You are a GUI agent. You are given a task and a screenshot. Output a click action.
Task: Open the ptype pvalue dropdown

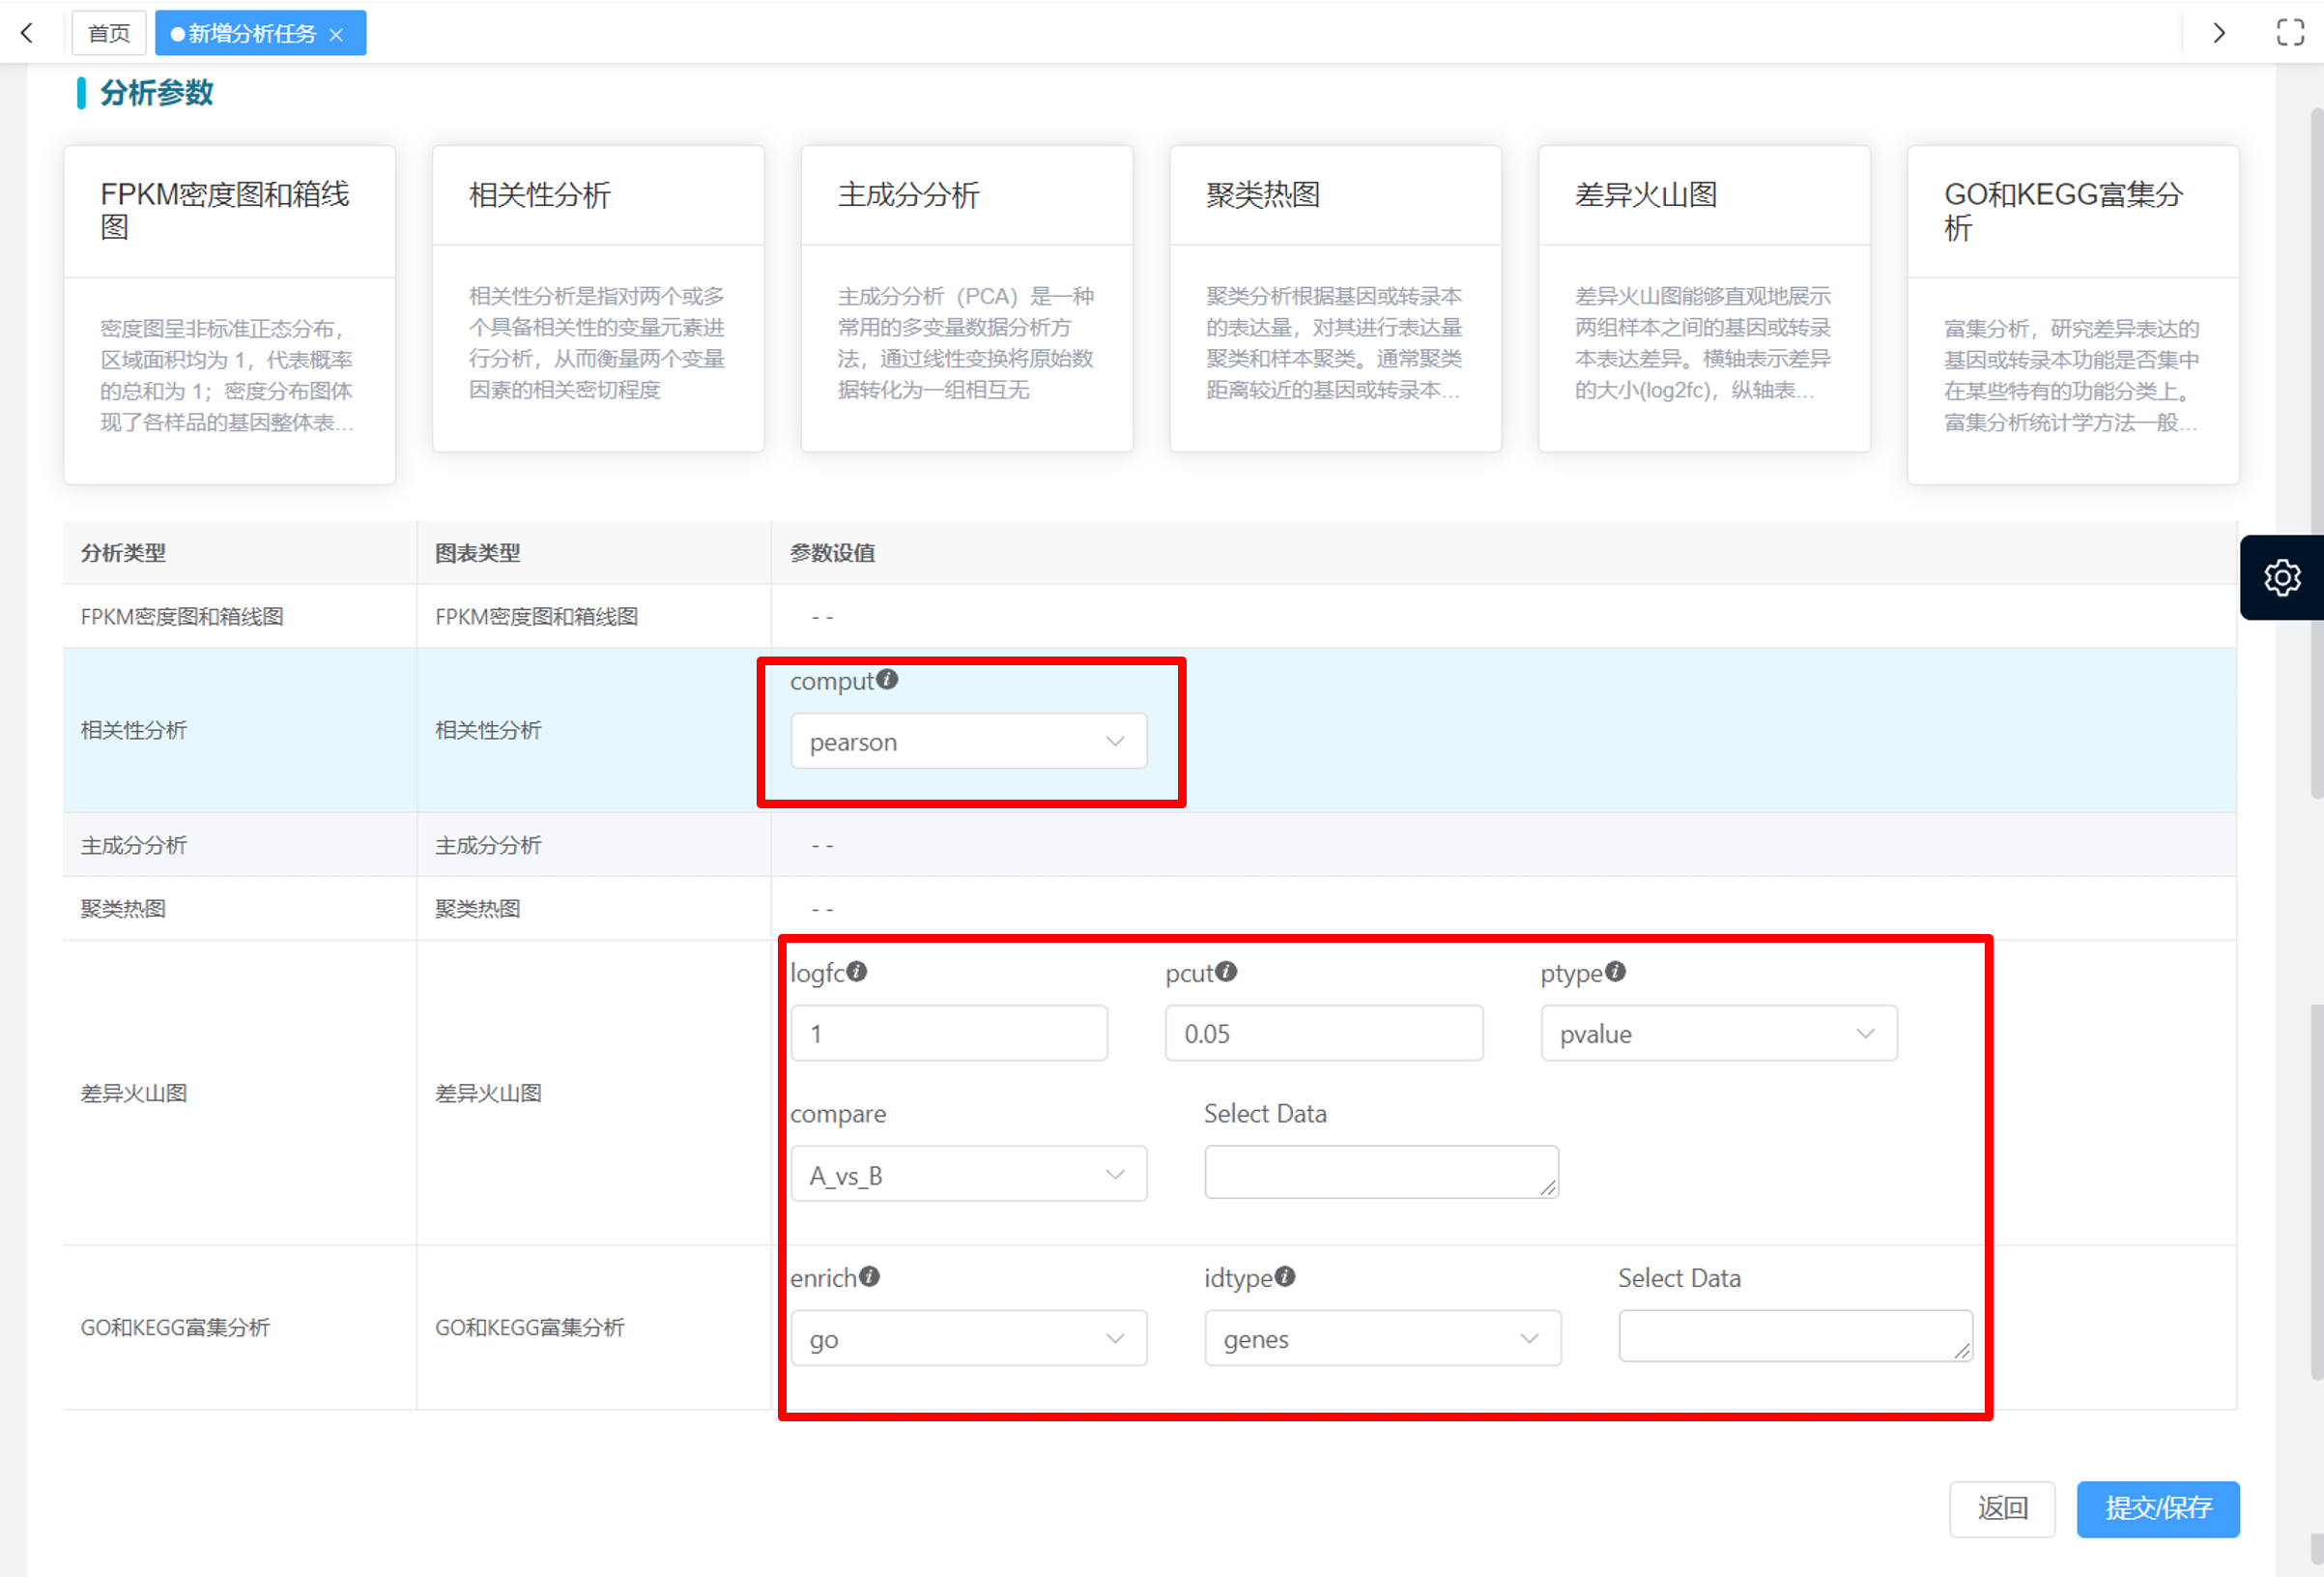point(1718,1034)
